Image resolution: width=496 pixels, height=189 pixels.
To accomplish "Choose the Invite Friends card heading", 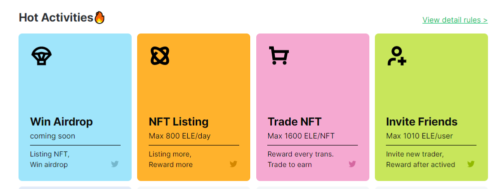I will tap(421, 121).
